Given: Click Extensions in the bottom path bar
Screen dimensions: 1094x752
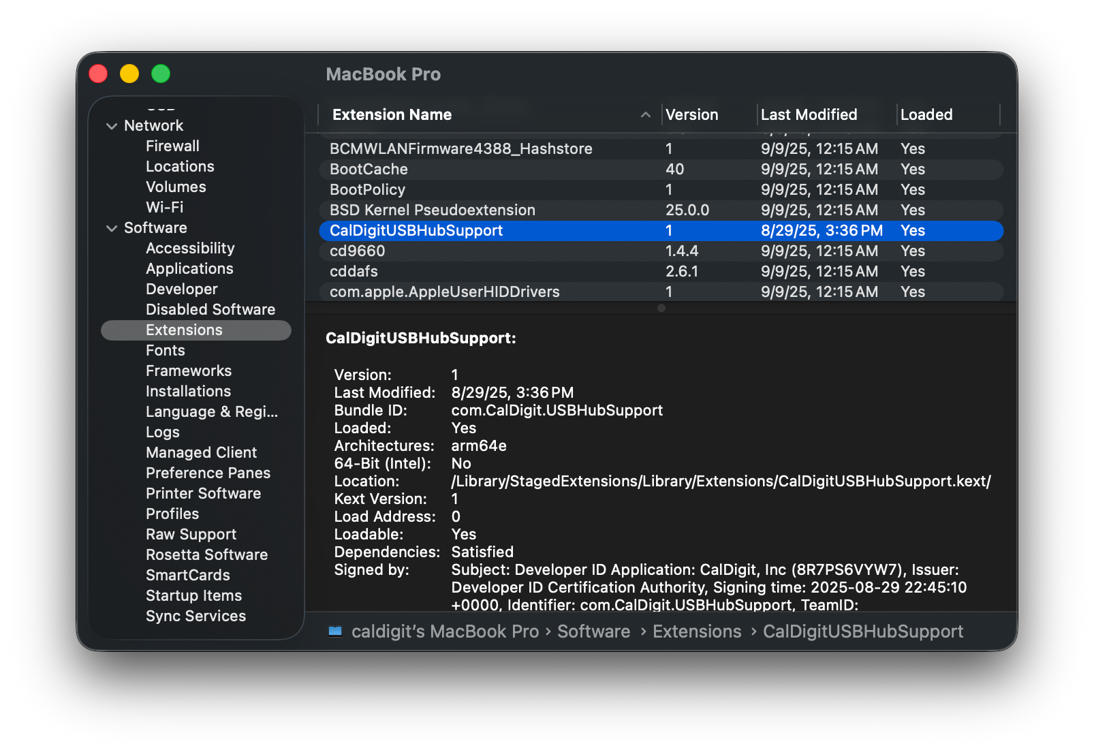Looking at the screenshot, I should point(696,631).
